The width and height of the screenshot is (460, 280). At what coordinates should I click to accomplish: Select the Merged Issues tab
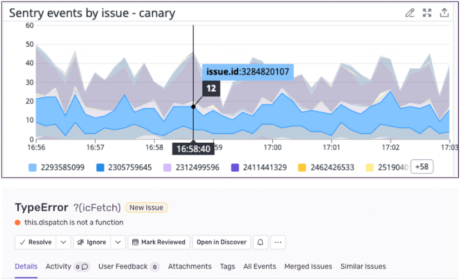coord(308,267)
